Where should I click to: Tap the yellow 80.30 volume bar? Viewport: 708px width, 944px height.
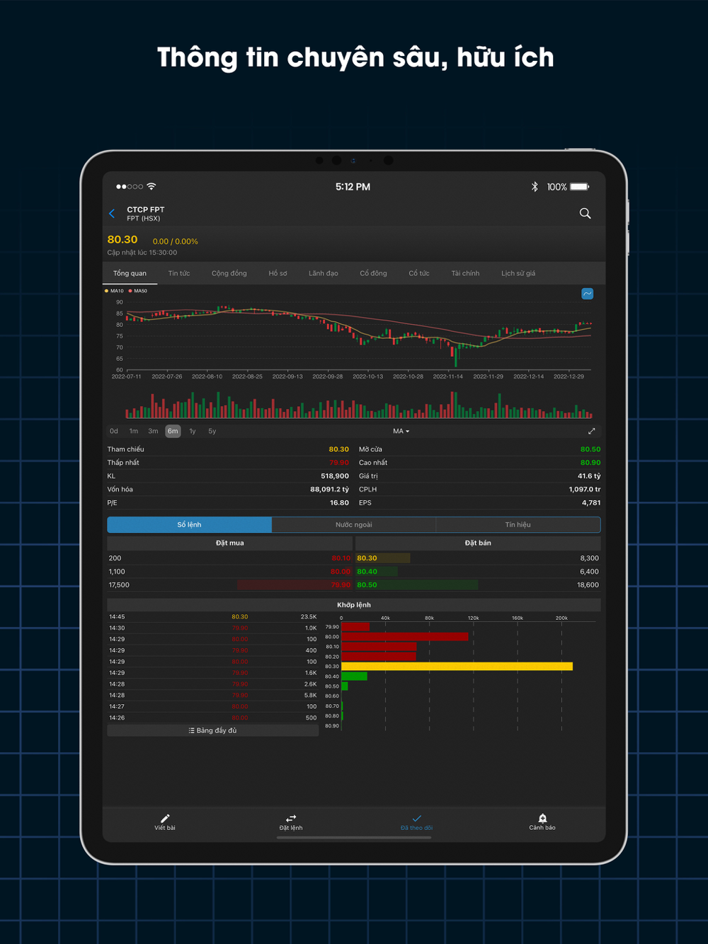(457, 667)
